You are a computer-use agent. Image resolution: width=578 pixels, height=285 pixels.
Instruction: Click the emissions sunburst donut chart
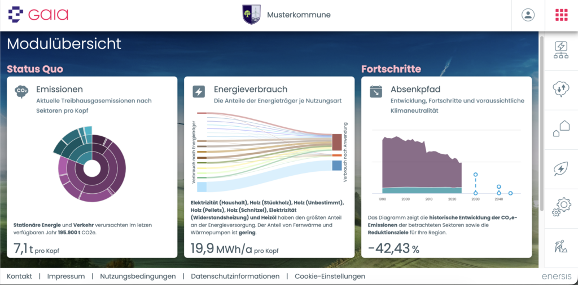pyautogui.click(x=90, y=167)
